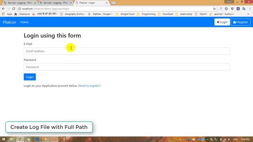Open the Windows Start menu
The height and width of the screenshot is (142, 253).
pos(4,139)
